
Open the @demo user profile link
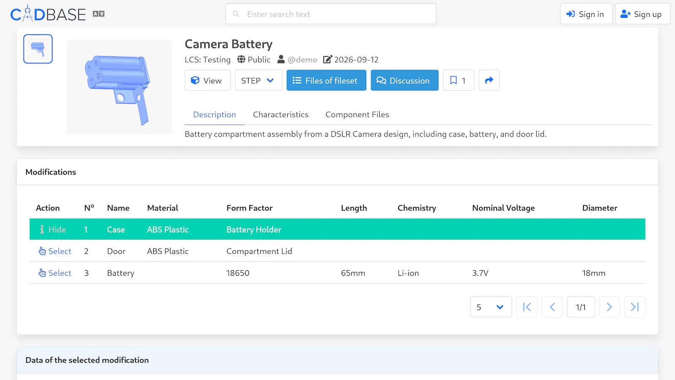point(302,60)
